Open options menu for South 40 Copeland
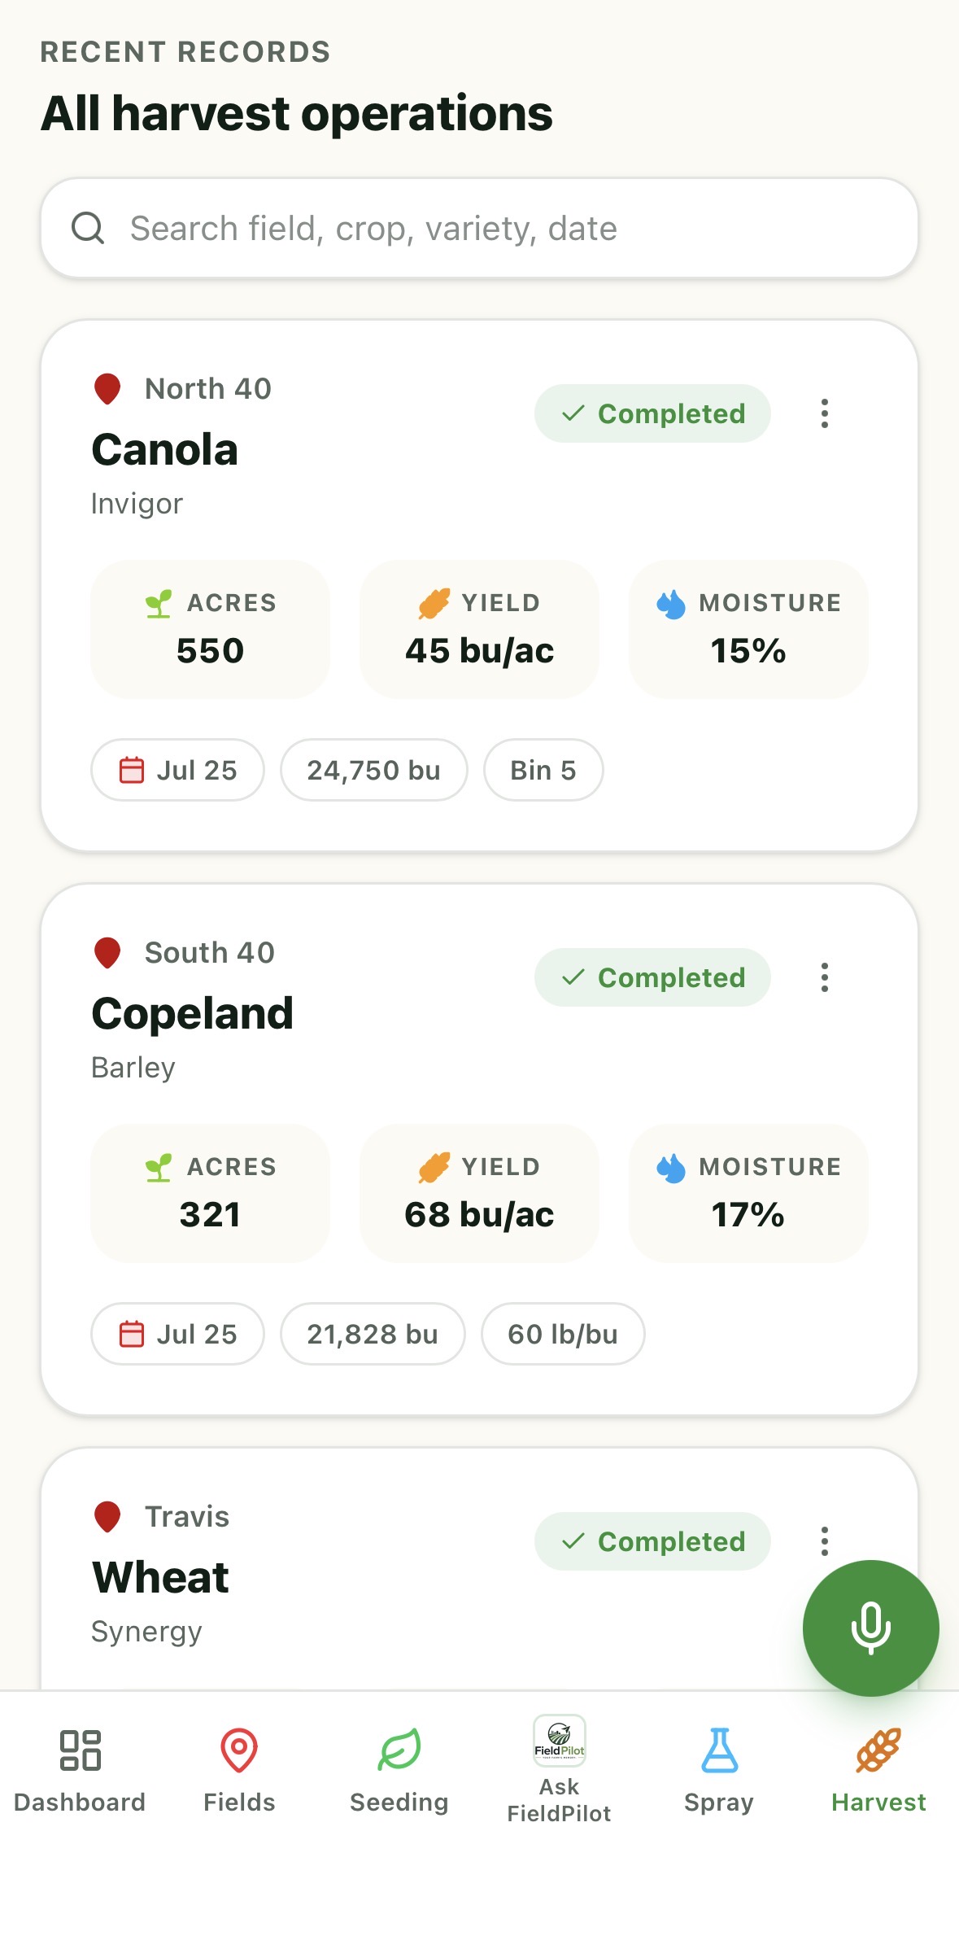The image size is (959, 1936). pos(825,977)
